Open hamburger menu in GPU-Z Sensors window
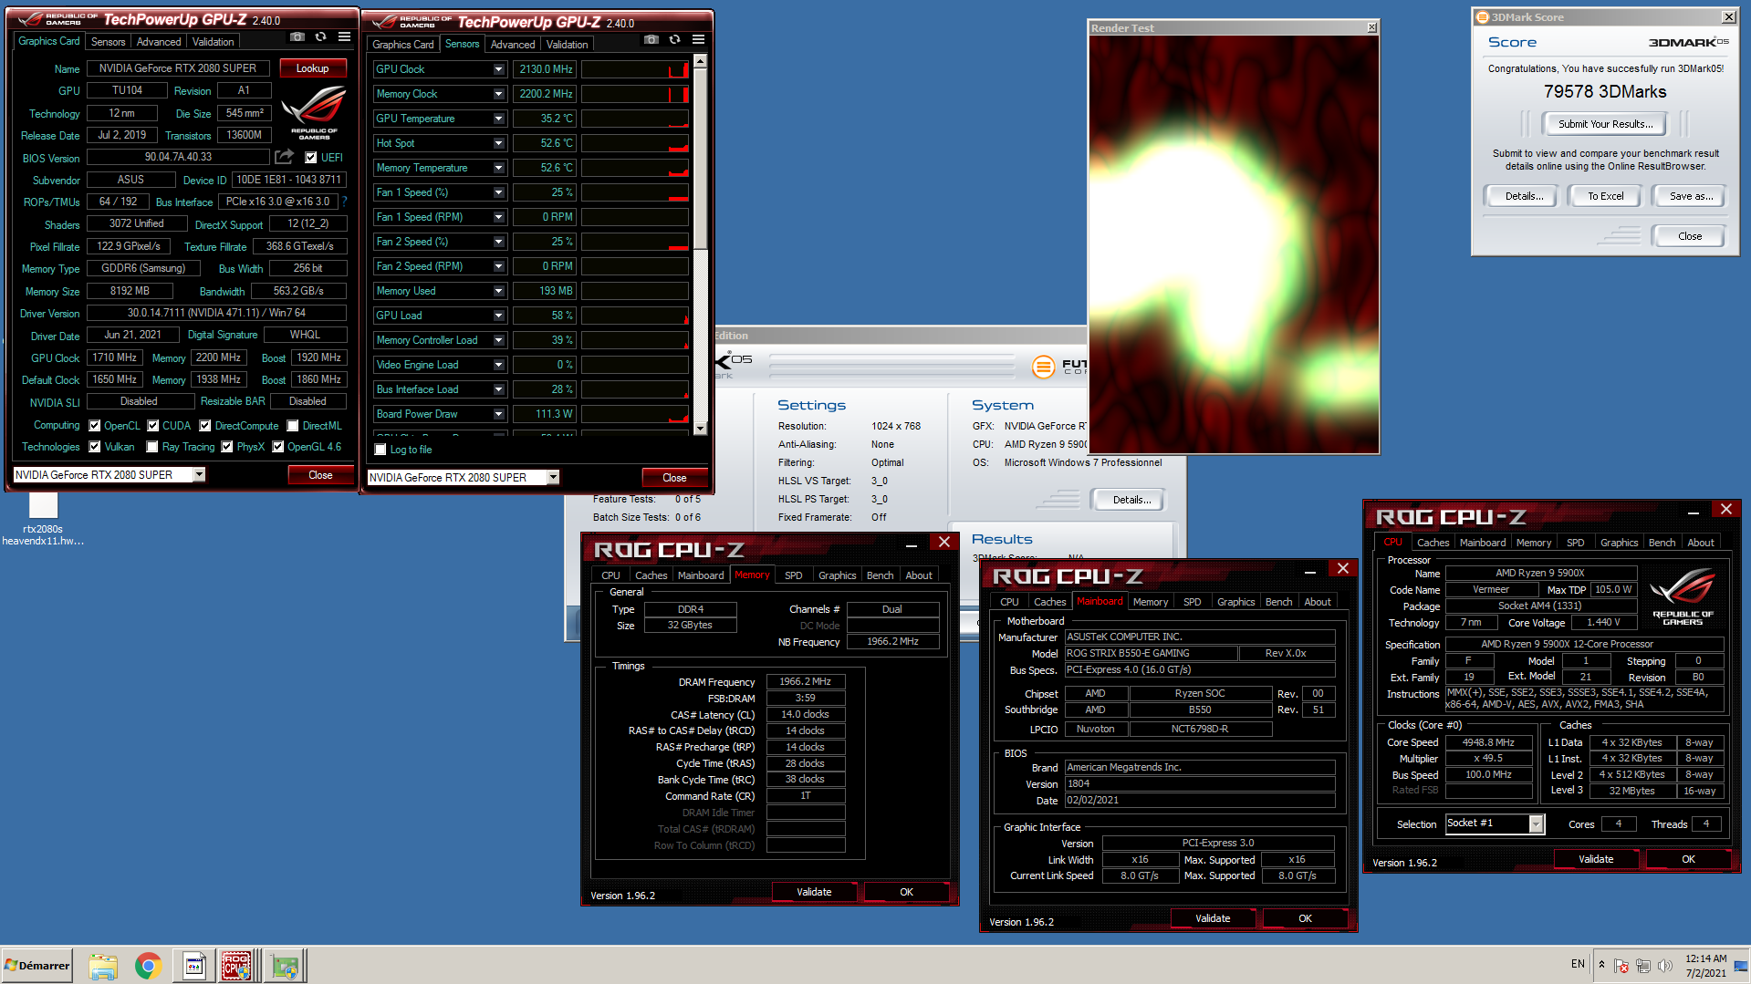The image size is (1751, 984). click(x=698, y=40)
